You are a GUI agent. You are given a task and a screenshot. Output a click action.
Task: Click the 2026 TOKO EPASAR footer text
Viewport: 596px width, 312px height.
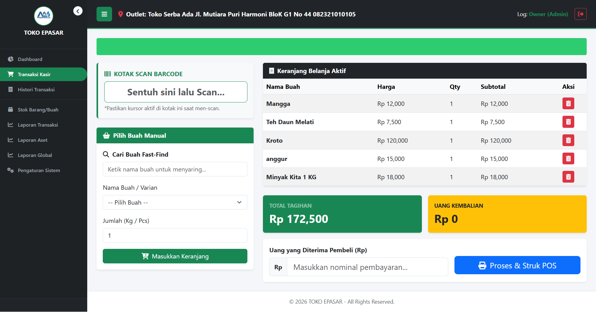click(341, 301)
